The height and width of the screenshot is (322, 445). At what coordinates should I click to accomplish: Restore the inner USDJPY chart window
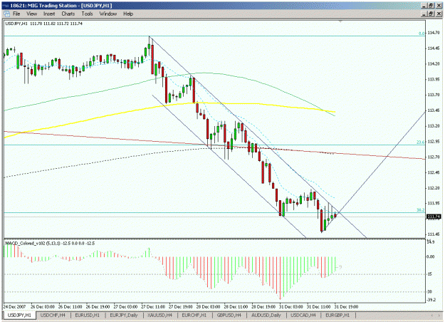[x=431, y=14]
